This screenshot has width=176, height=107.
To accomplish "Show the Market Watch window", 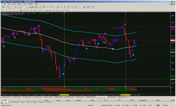I will (x=12, y=7).
